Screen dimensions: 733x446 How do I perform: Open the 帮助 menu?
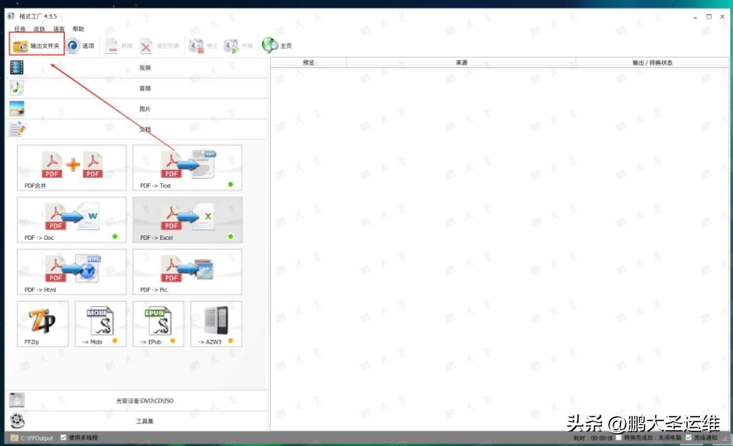(78, 29)
